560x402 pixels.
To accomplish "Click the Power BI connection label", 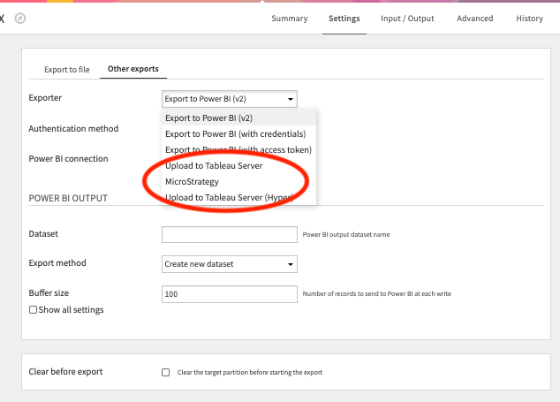I will click(x=68, y=158).
